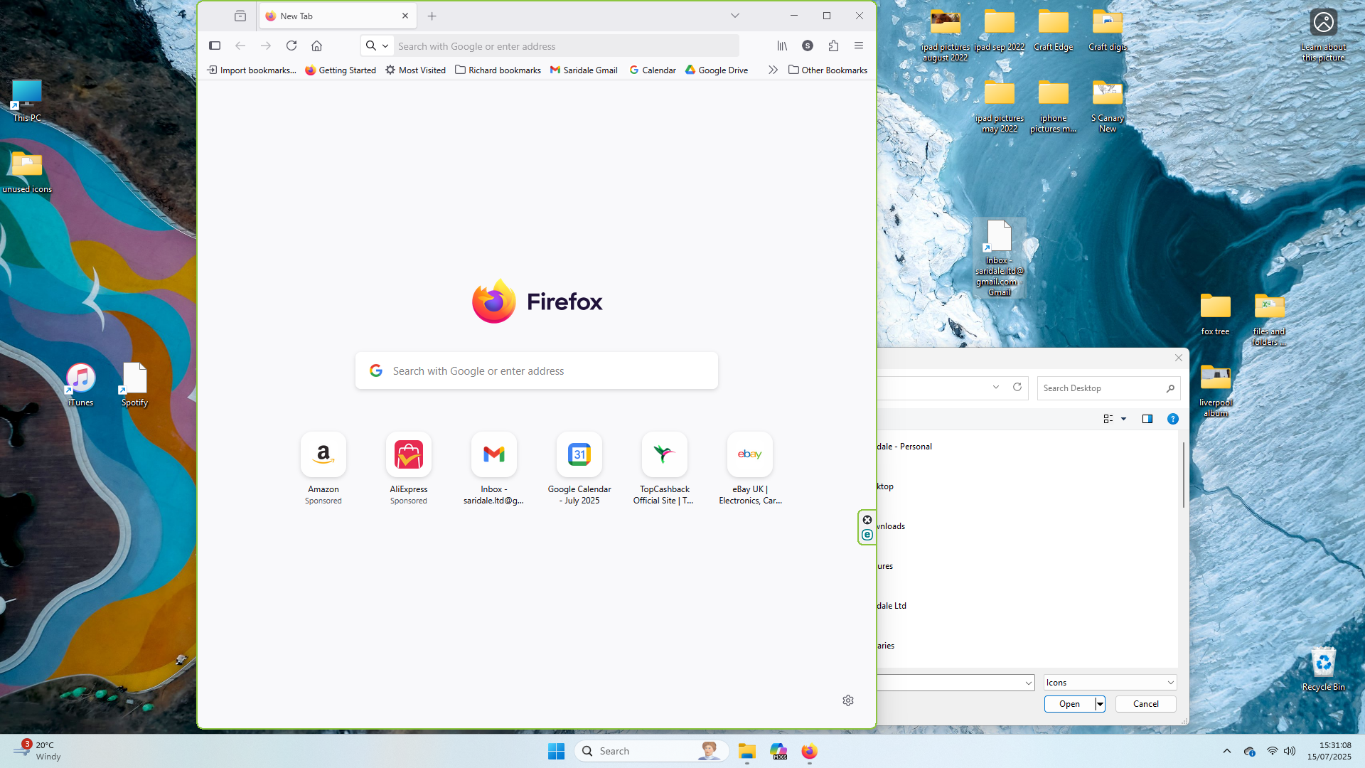The width and height of the screenshot is (1365, 768).
Task: Open dialog view options dropdown arrow
Action: point(1124,419)
